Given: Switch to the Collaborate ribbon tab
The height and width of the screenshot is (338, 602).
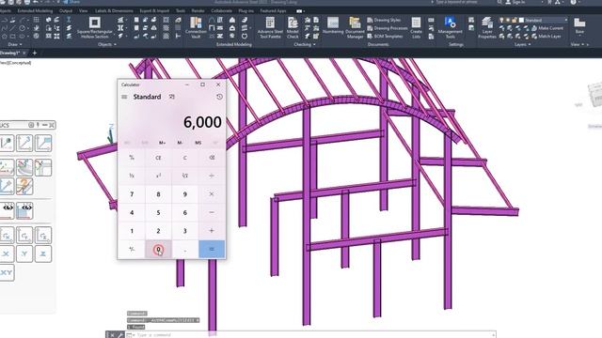Looking at the screenshot, I should pyautogui.click(x=222, y=10).
